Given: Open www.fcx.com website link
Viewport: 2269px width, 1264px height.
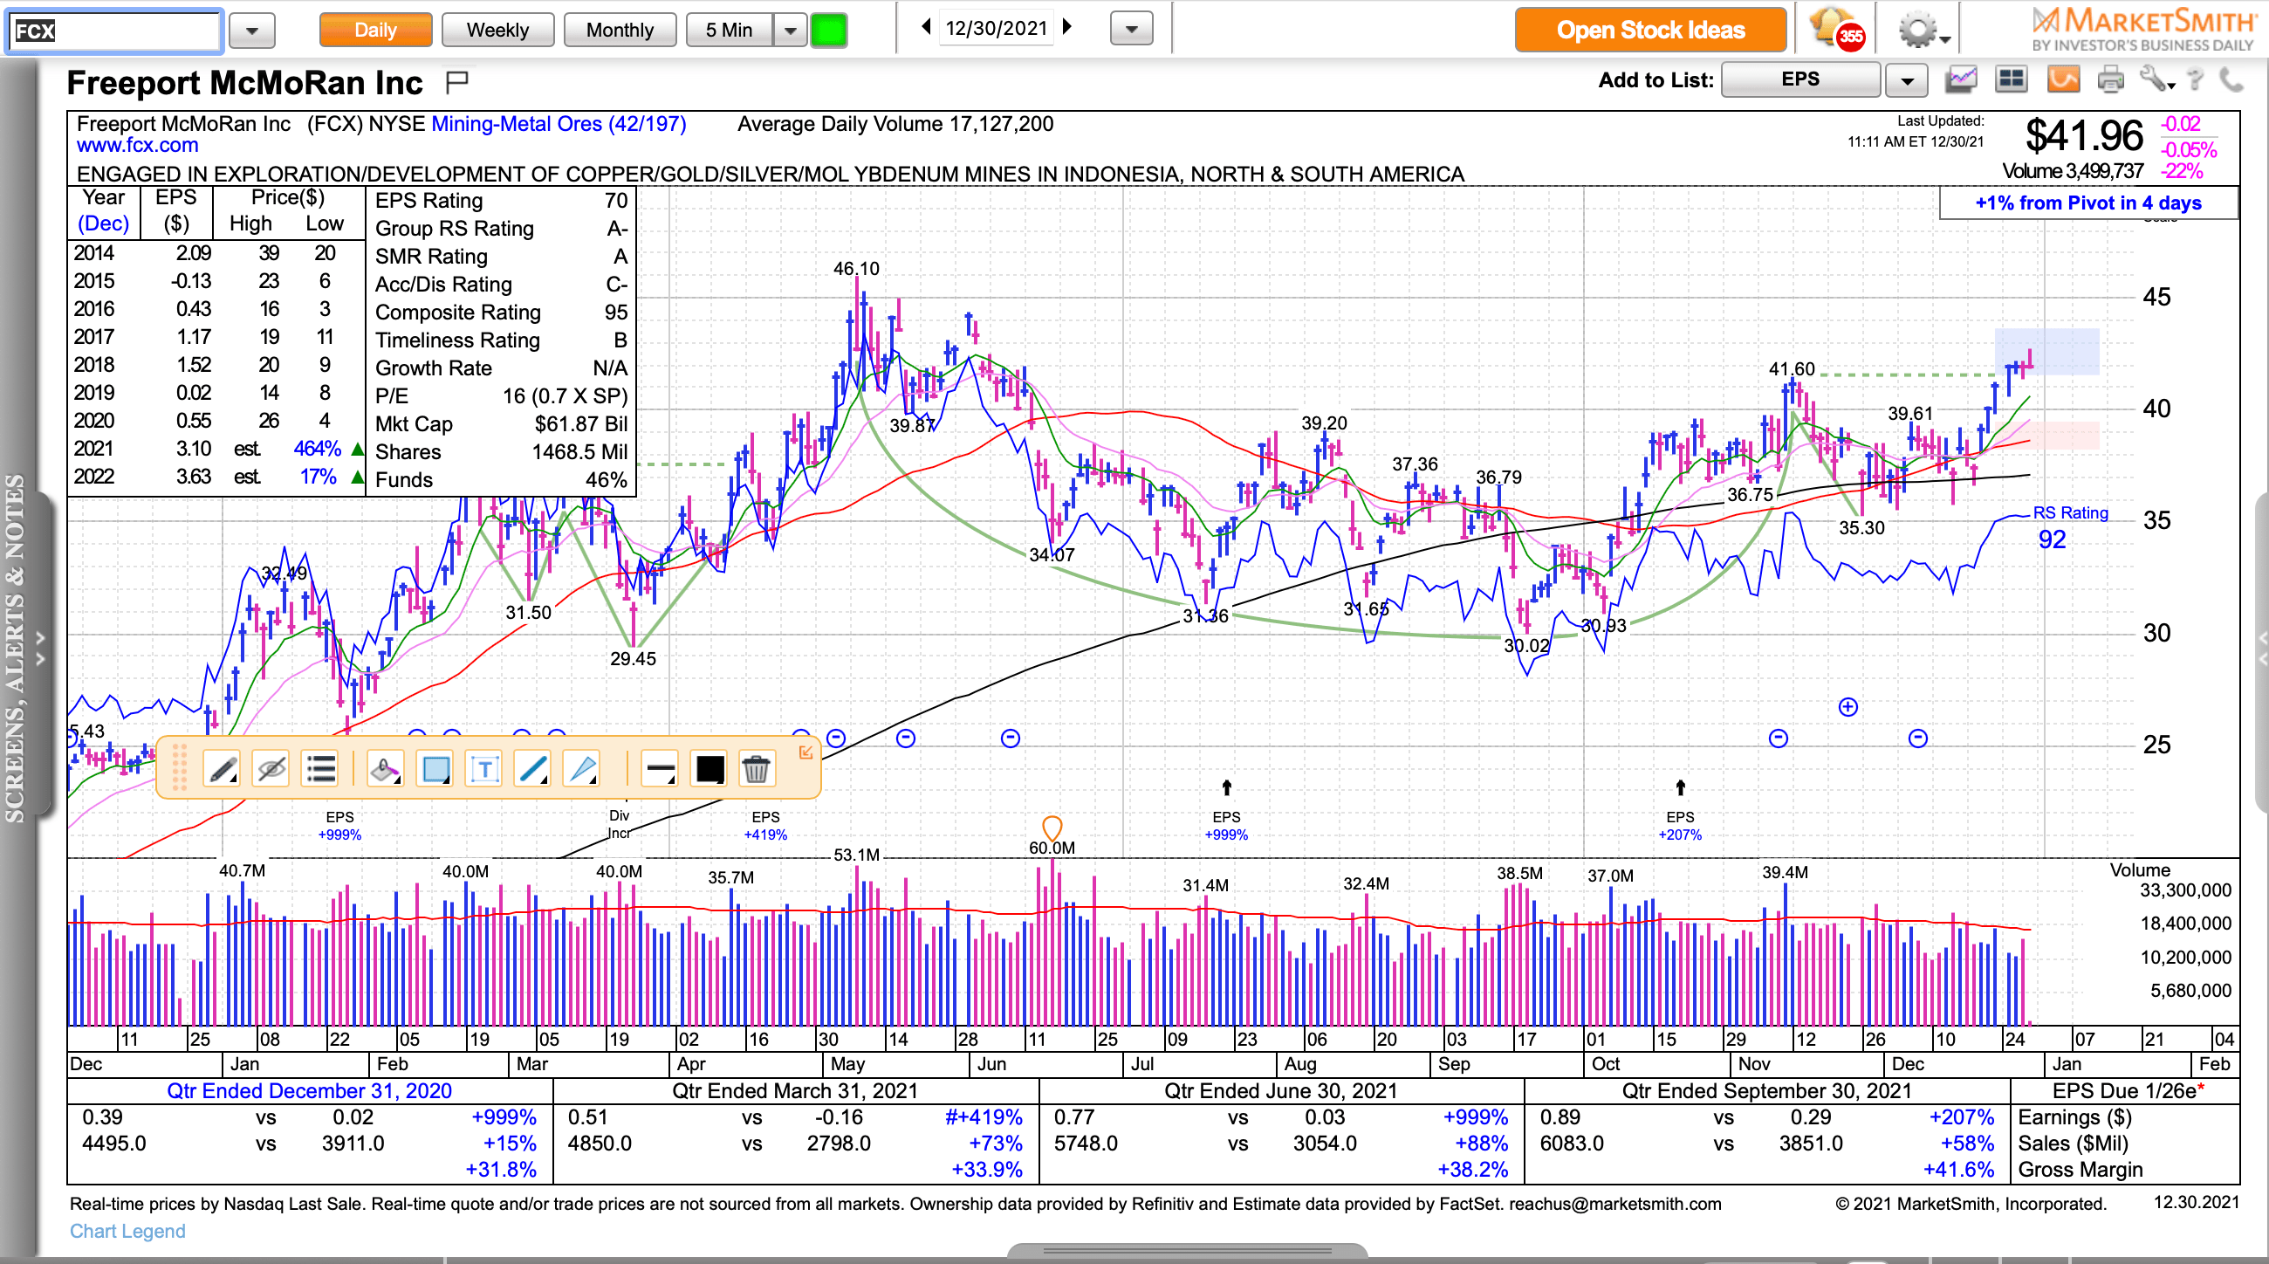Looking at the screenshot, I should (137, 145).
